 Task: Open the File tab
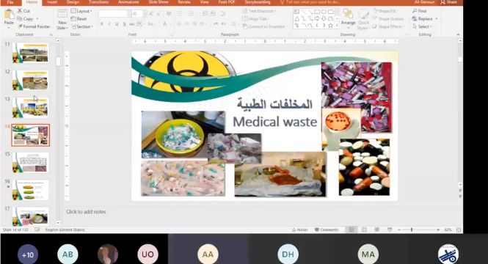tap(10, 2)
